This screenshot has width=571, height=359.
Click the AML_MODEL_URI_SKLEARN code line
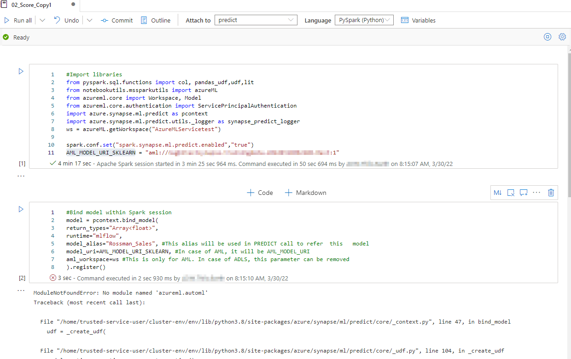coord(203,153)
